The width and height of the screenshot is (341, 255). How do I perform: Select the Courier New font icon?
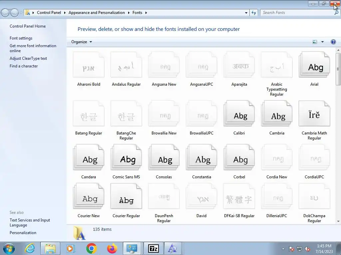point(89,196)
